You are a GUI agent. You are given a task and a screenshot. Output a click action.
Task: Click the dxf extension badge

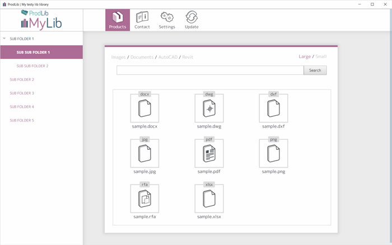[x=273, y=94]
